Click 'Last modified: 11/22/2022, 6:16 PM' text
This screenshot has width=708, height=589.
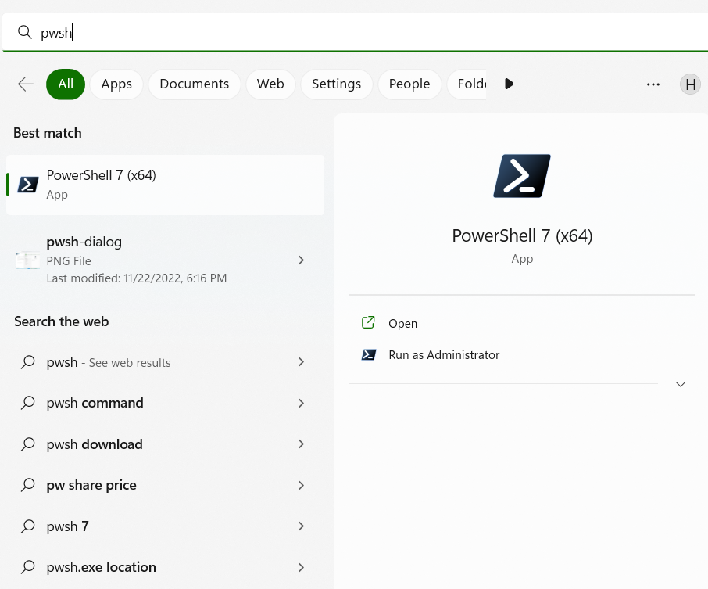(136, 278)
